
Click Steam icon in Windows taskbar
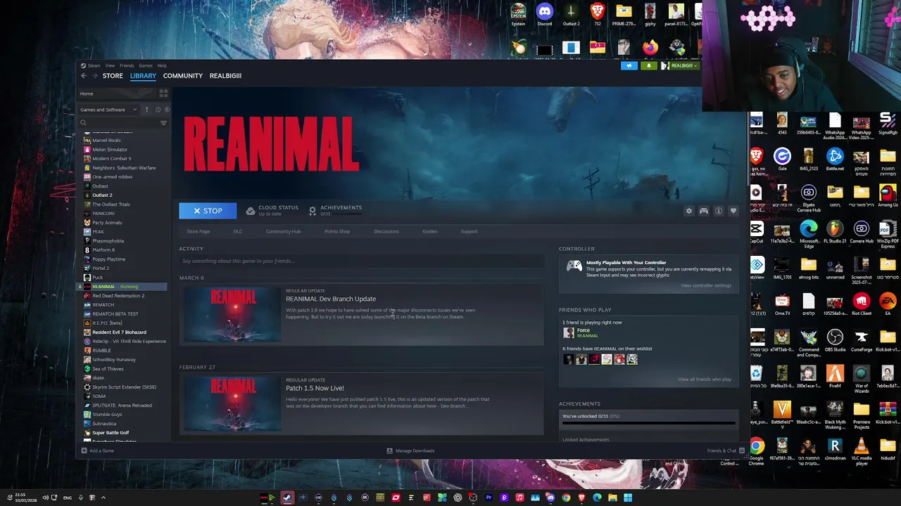(x=287, y=498)
